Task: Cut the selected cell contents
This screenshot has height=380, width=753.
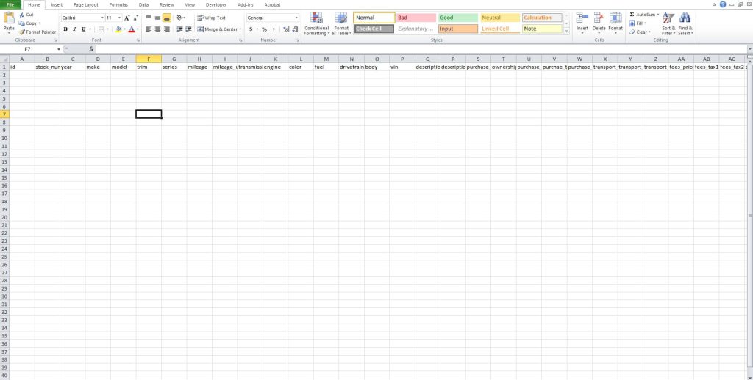Action: [x=26, y=15]
